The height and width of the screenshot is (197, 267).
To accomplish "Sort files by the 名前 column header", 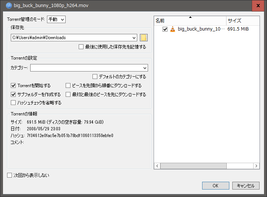I will (190, 20).
